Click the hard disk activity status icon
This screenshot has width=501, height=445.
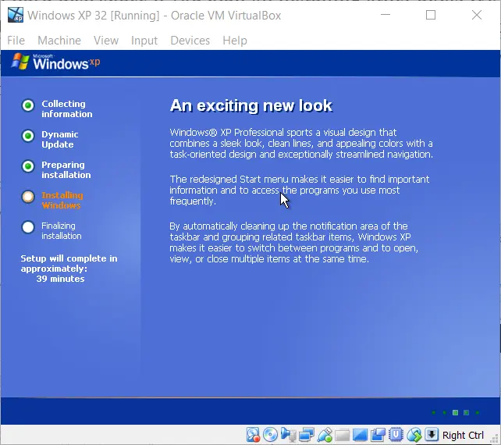tap(253, 435)
